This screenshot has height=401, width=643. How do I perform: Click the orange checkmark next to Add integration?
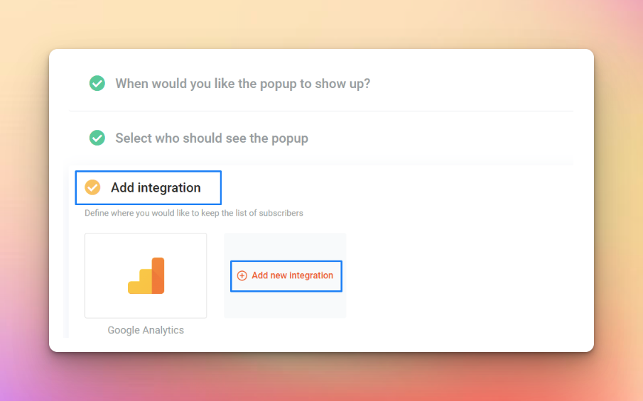[x=92, y=187]
